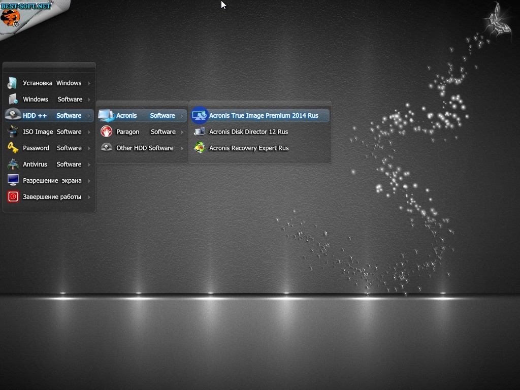This screenshot has height=390, width=520.
Task: Expand the Password Software submenu arrow
Action: click(x=89, y=148)
